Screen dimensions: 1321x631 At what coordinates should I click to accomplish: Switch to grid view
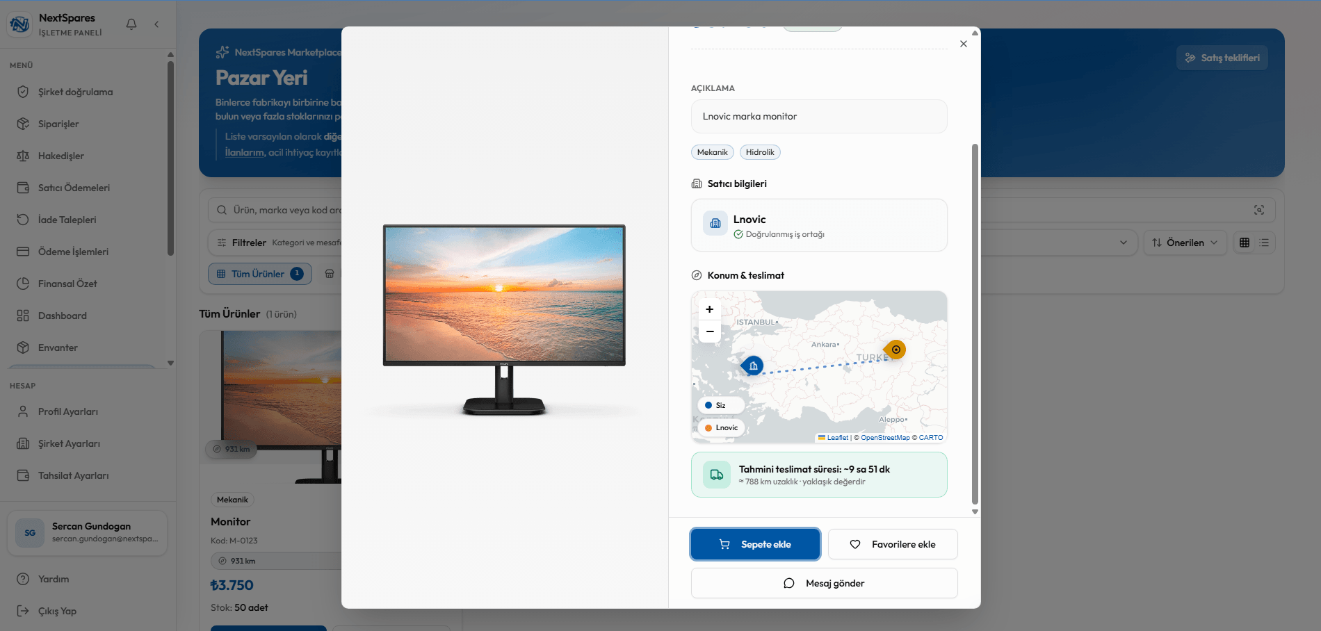pos(1245,243)
